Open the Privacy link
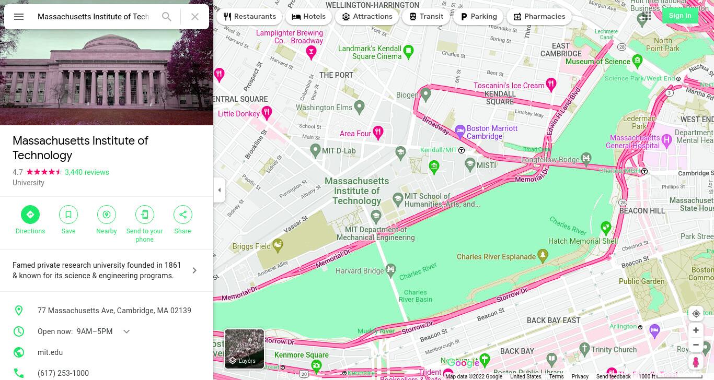 (580, 376)
